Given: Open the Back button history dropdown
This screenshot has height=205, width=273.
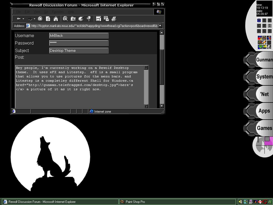Looking at the screenshot, I should click(x=23, y=19).
